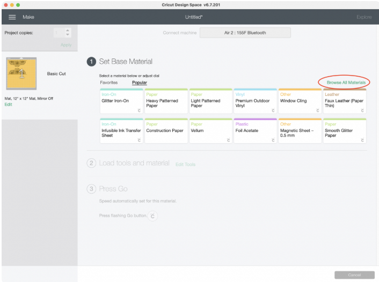Choose Light Patterned Paper material

click(x=211, y=101)
